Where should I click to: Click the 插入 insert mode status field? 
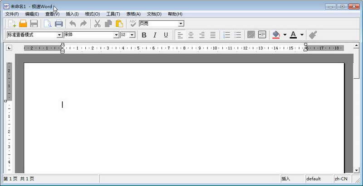pyautogui.click(x=293, y=179)
